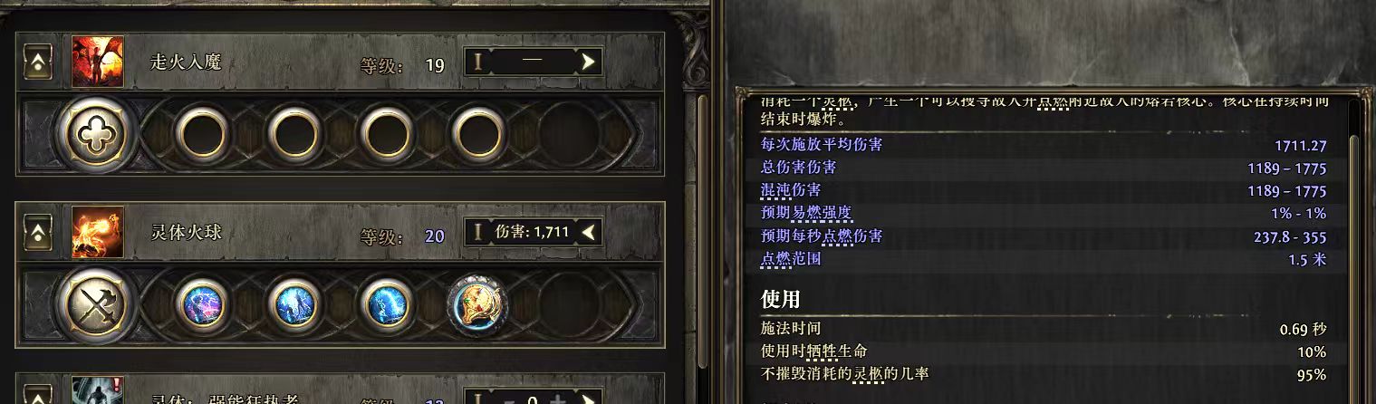Click the right arrow on 走火入魔 stat selector
This screenshot has width=1376, height=404.
pos(590,62)
